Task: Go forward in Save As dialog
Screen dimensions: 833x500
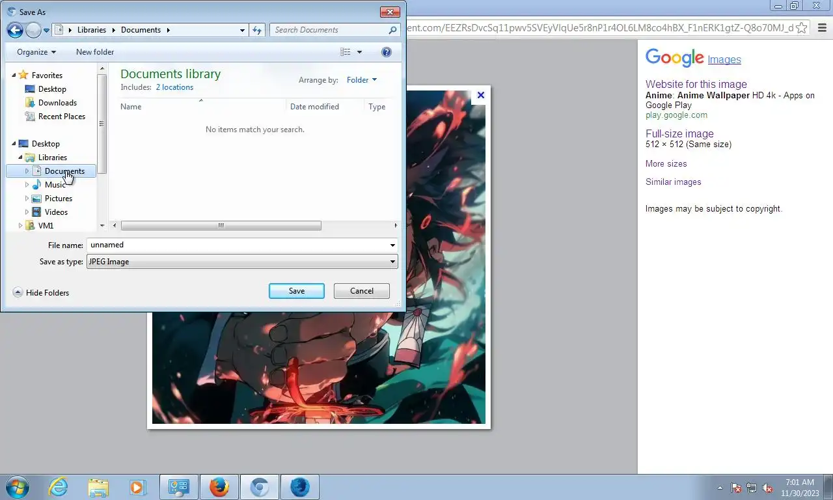Action: point(33,30)
